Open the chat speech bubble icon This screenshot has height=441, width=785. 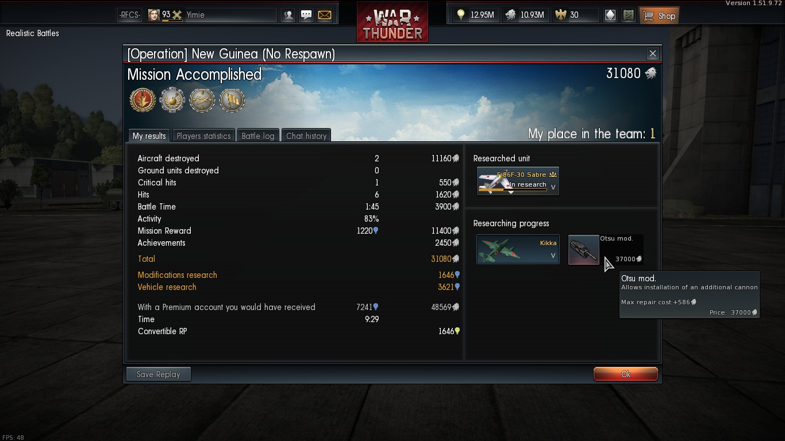point(306,16)
